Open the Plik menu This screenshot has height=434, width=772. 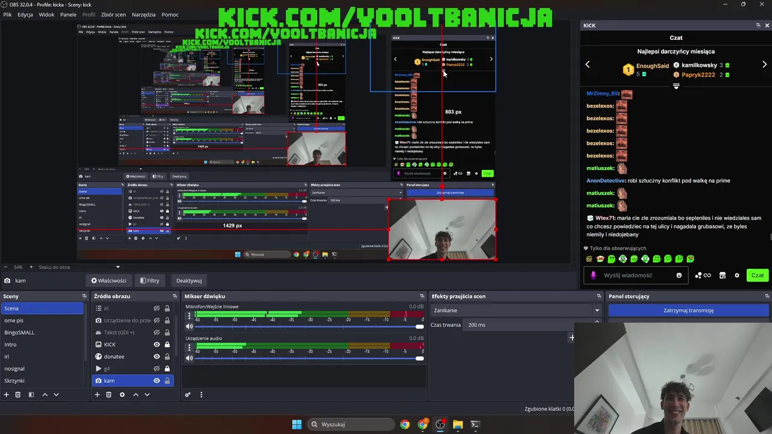[x=7, y=14]
